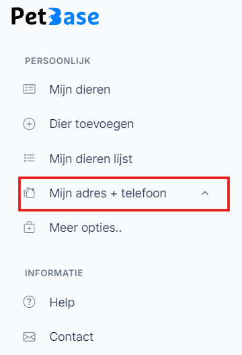
Task: Collapse the Mijn adres + telefoon chevron
Action: [205, 193]
